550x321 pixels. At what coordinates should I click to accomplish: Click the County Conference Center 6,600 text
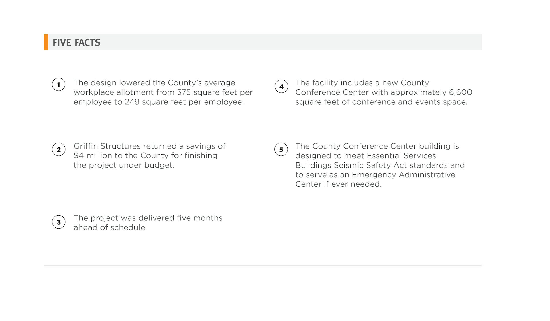(384, 92)
